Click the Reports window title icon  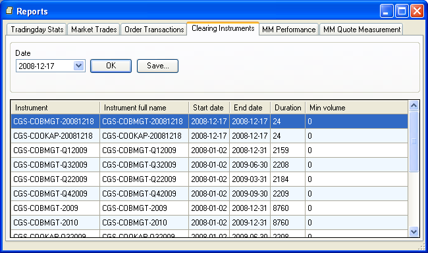tap(10, 11)
